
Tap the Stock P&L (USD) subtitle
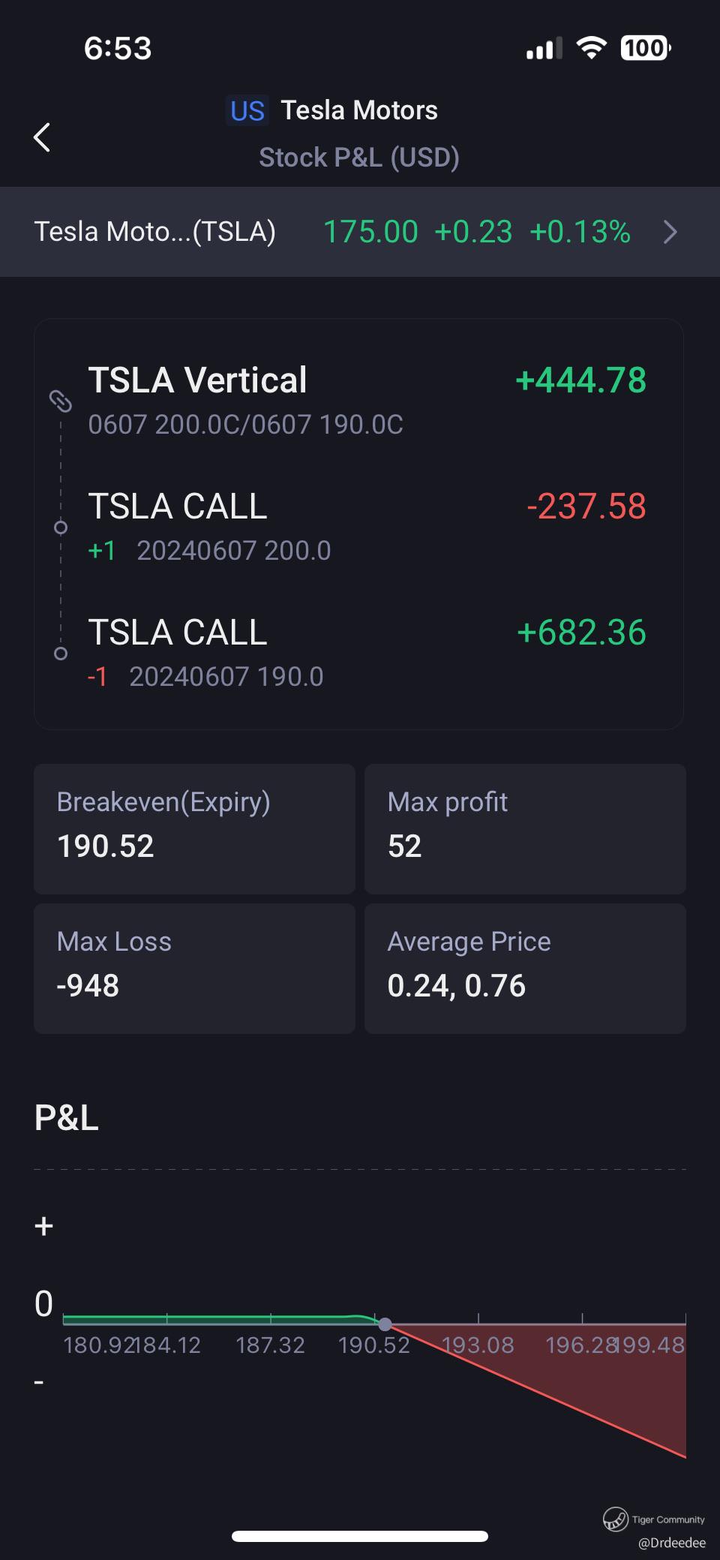point(358,158)
